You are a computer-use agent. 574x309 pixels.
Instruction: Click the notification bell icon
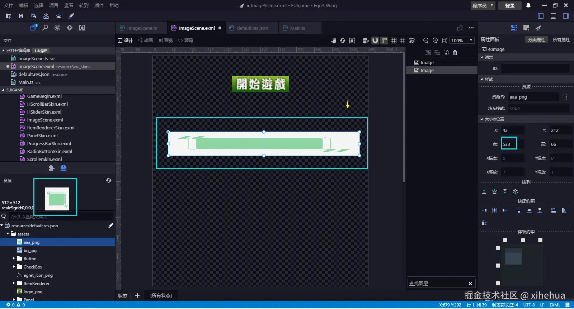(x=528, y=5)
